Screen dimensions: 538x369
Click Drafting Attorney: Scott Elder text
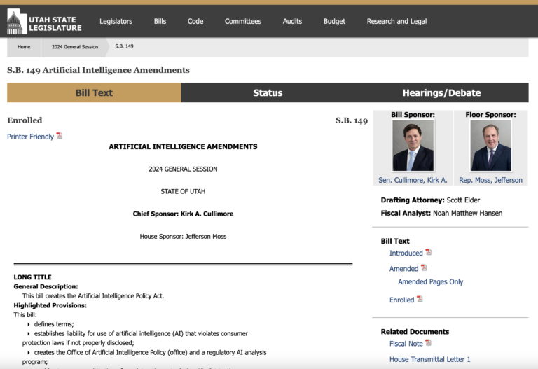click(430, 200)
